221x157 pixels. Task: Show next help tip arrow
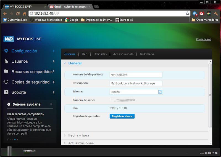tap(17, 139)
